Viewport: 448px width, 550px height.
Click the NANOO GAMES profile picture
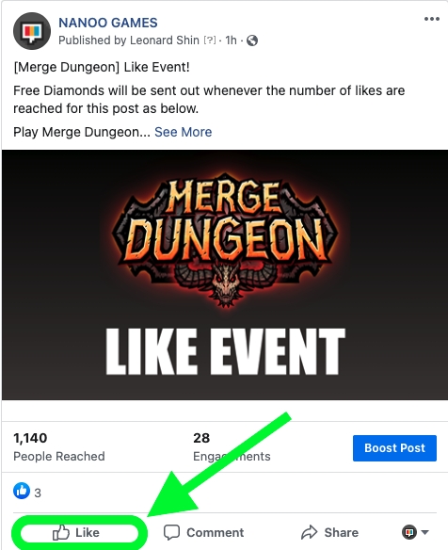click(32, 31)
